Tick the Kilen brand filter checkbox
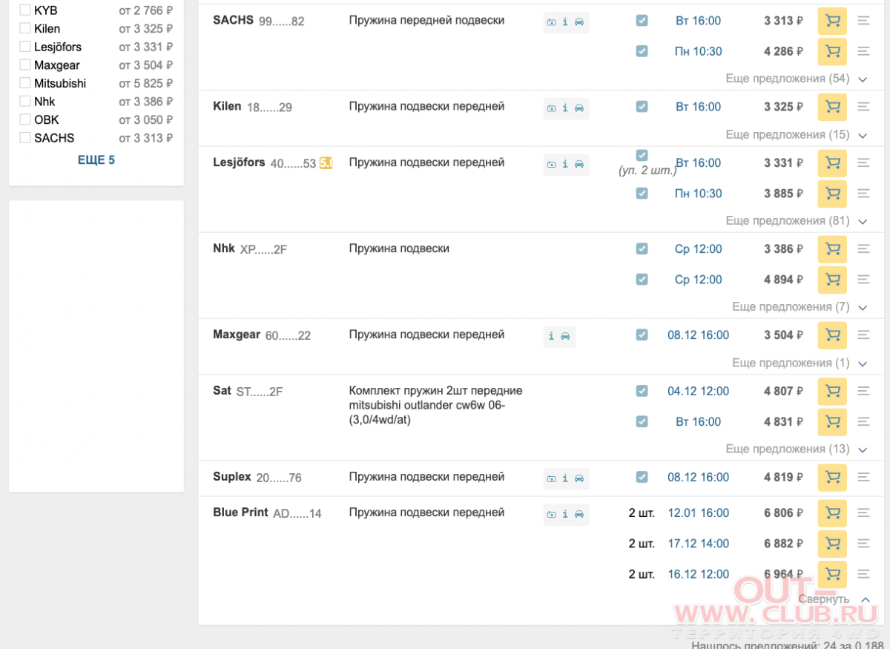 [x=25, y=28]
